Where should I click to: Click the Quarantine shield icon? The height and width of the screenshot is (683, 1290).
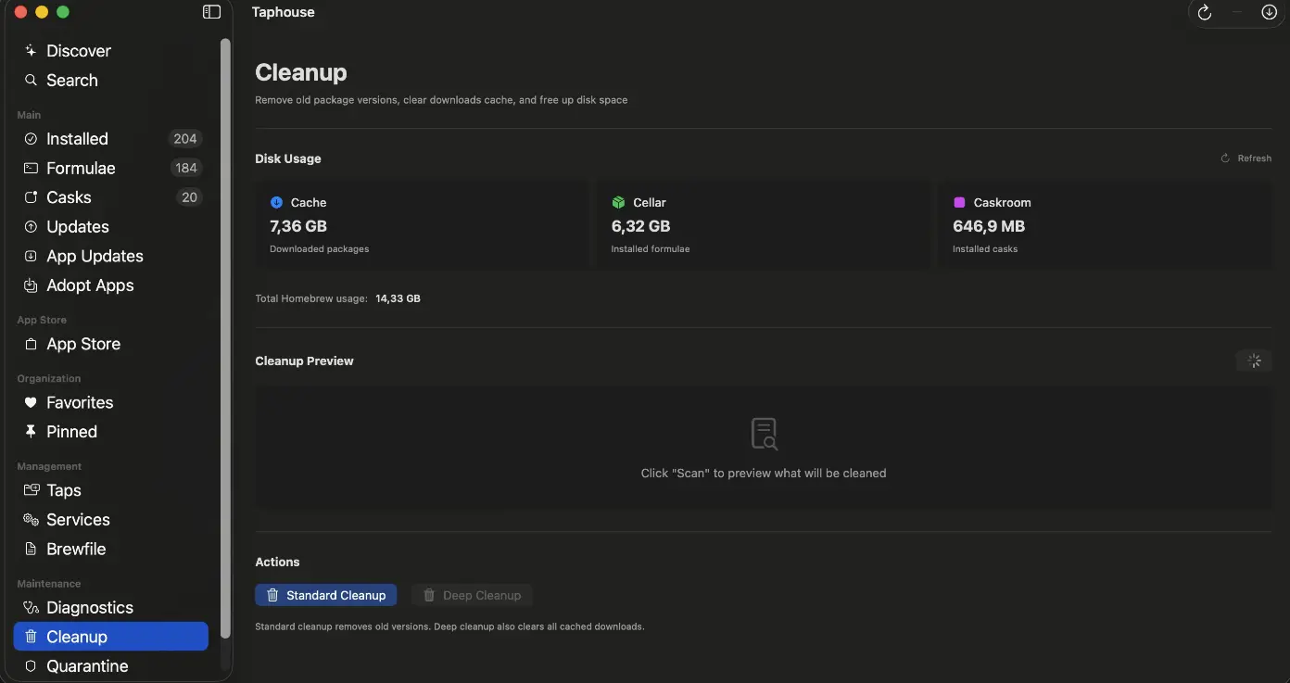click(31, 666)
